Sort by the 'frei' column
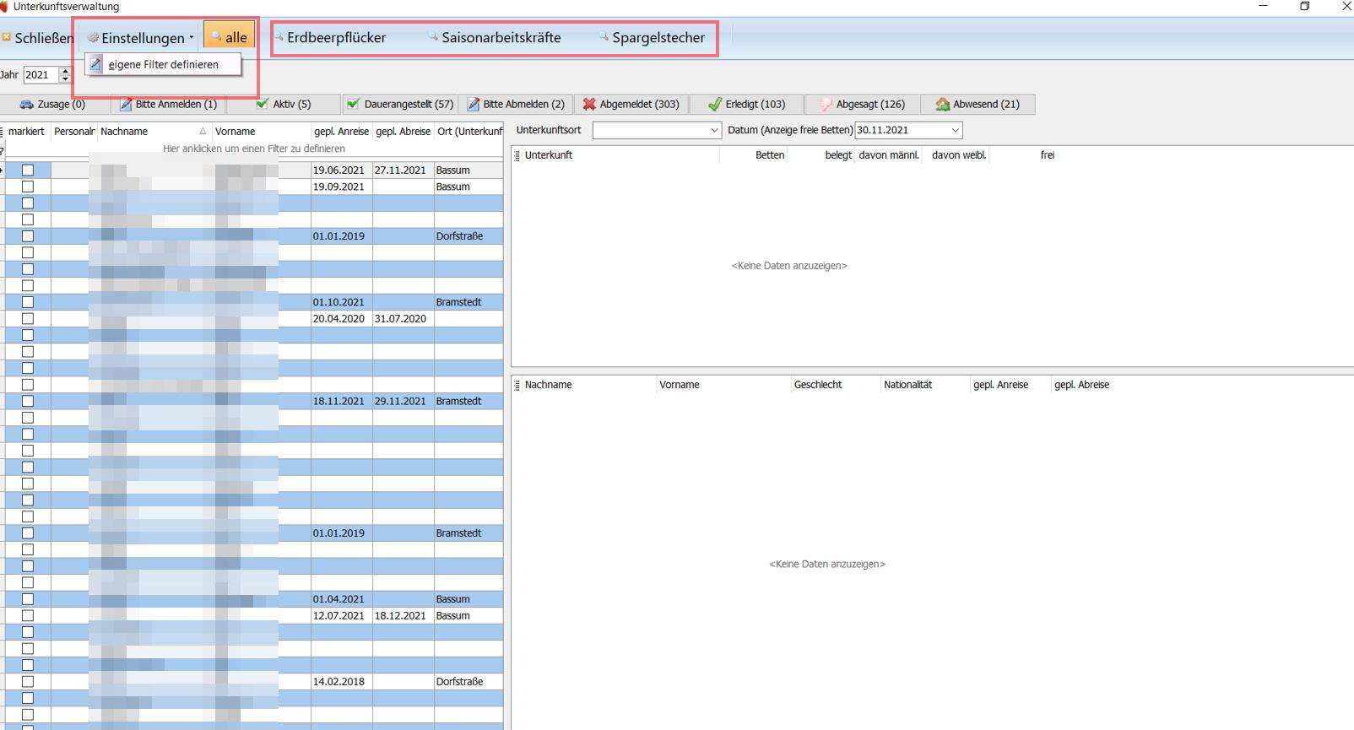This screenshot has width=1354, height=730. pyautogui.click(x=1024, y=155)
